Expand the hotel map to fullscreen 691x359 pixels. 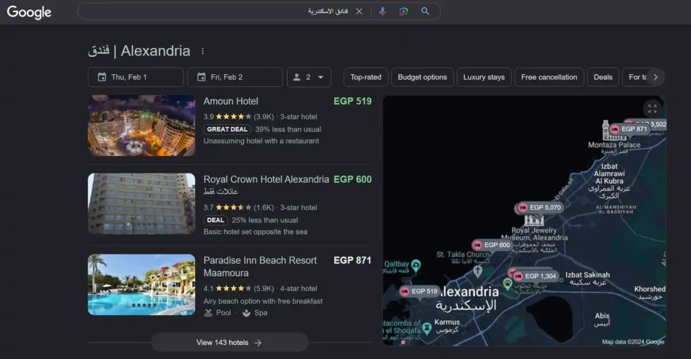pos(651,109)
